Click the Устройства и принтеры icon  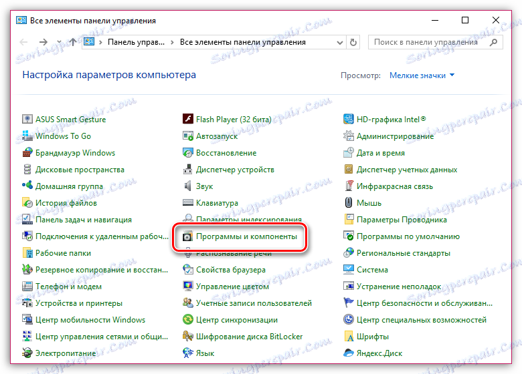tap(27, 303)
